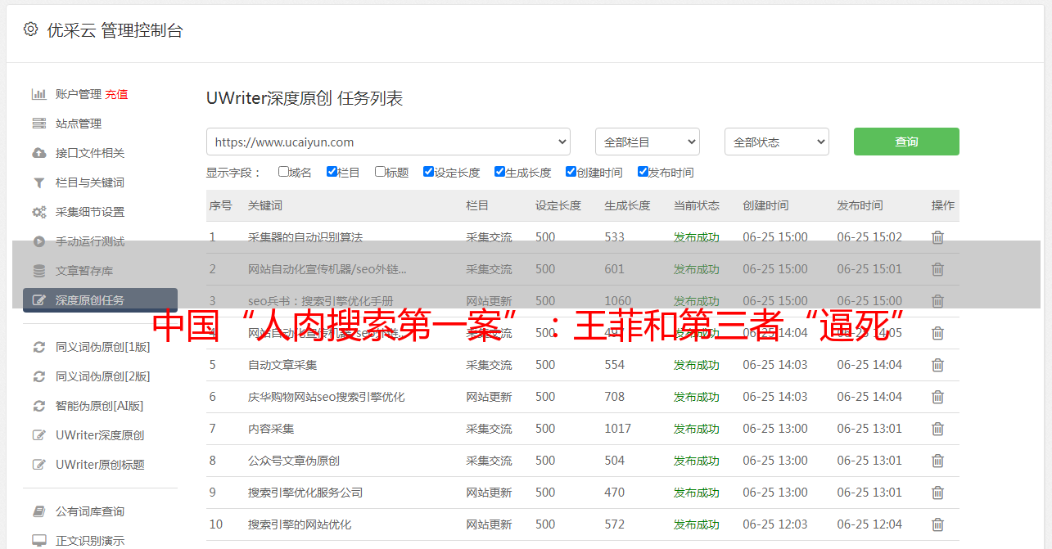The width and height of the screenshot is (1052, 549).
Task: Click the gear icon beside 优采云 管理控制台
Action: point(30,29)
